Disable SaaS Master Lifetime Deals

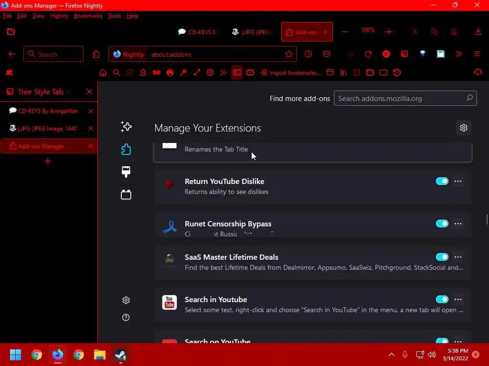pos(442,257)
